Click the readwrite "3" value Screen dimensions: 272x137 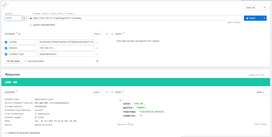(141, 116)
